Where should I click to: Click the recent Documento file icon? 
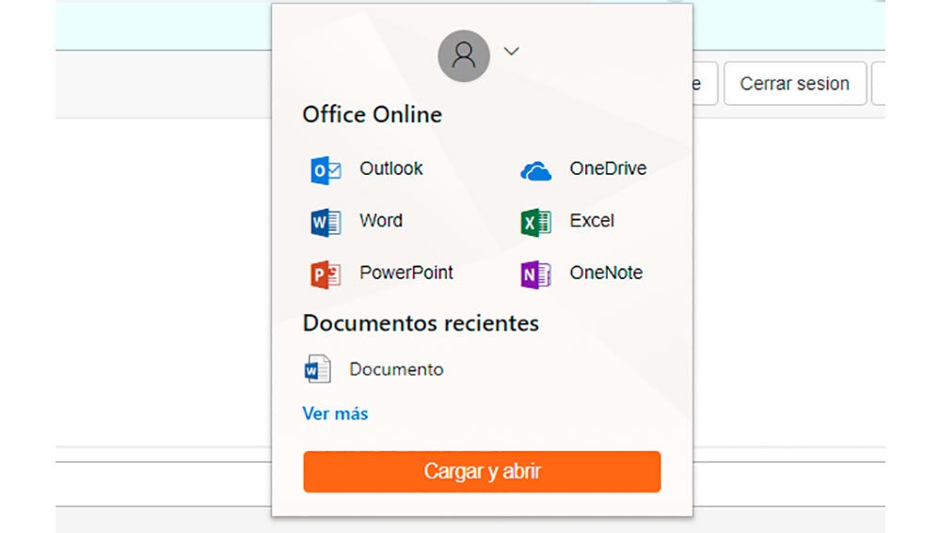317,368
